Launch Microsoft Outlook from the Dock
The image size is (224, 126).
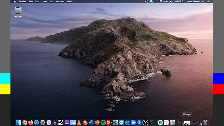click(127, 122)
